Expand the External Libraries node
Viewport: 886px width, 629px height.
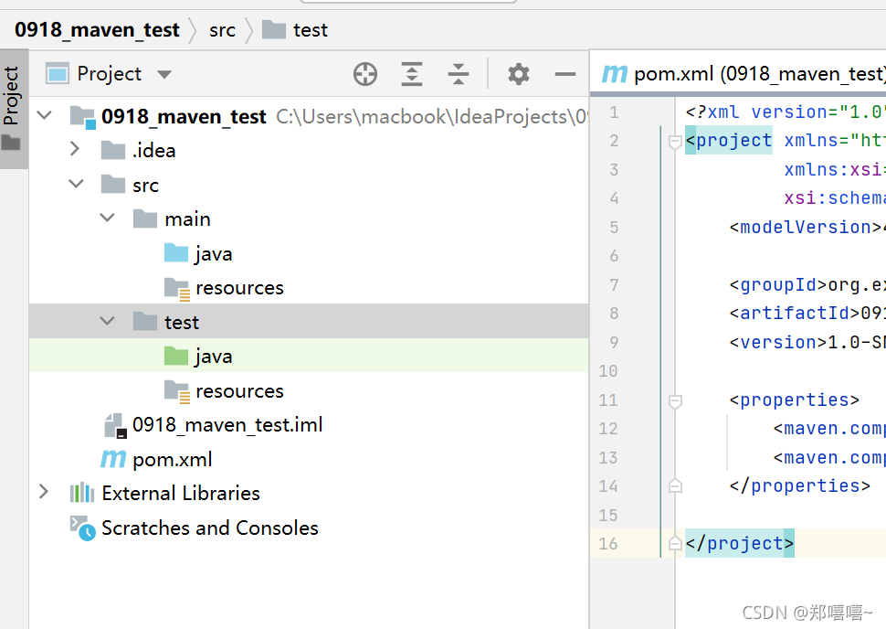click(x=43, y=493)
